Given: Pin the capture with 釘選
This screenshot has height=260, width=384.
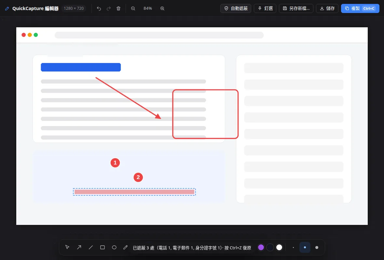Looking at the screenshot, I should tap(265, 8).
